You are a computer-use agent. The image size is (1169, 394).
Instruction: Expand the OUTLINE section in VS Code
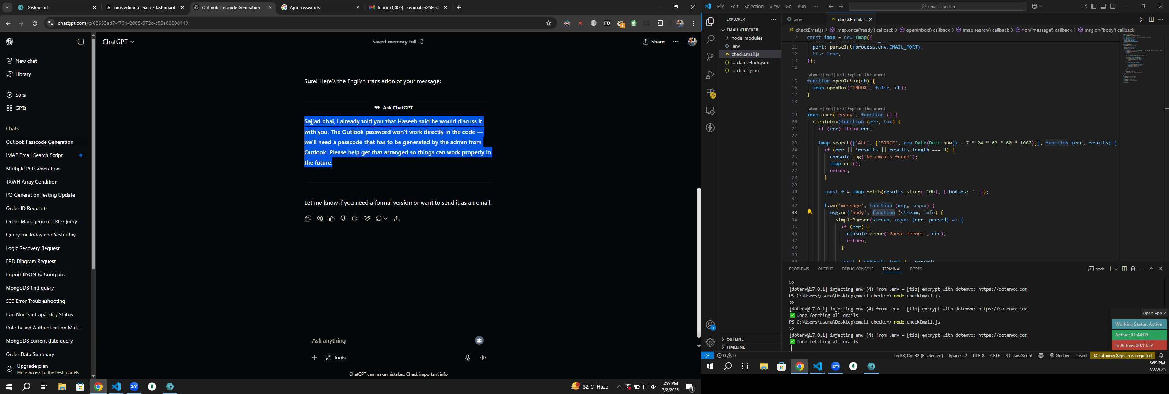click(750, 340)
